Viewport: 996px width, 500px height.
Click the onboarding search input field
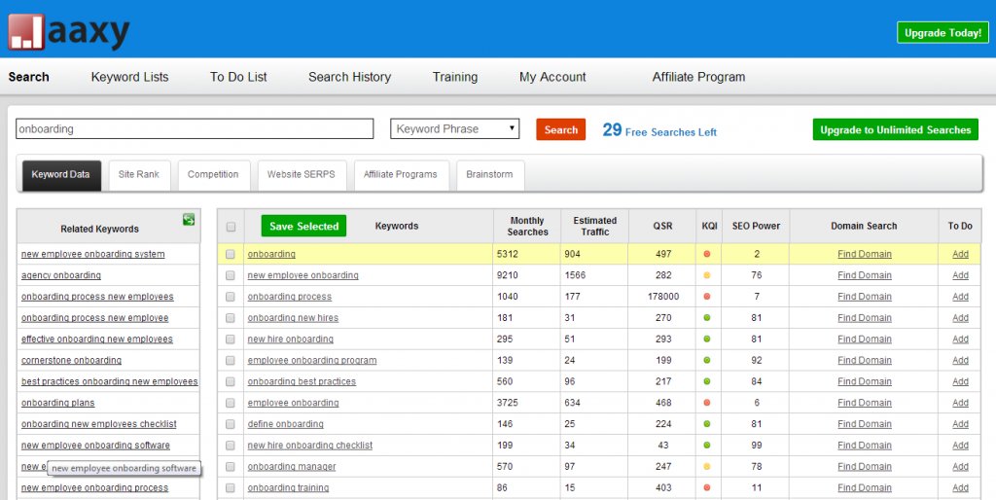pyautogui.click(x=195, y=129)
